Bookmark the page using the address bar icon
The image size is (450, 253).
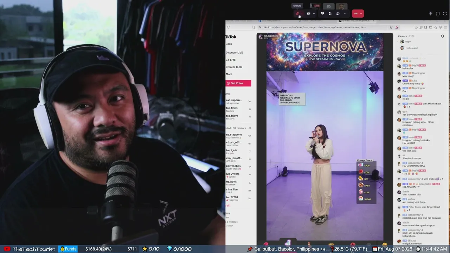[253, 27]
